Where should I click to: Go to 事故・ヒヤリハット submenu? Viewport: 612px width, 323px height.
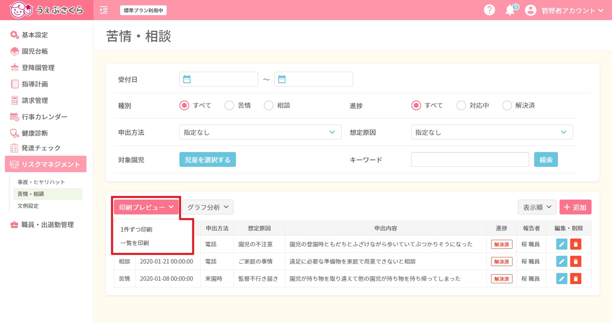click(41, 182)
